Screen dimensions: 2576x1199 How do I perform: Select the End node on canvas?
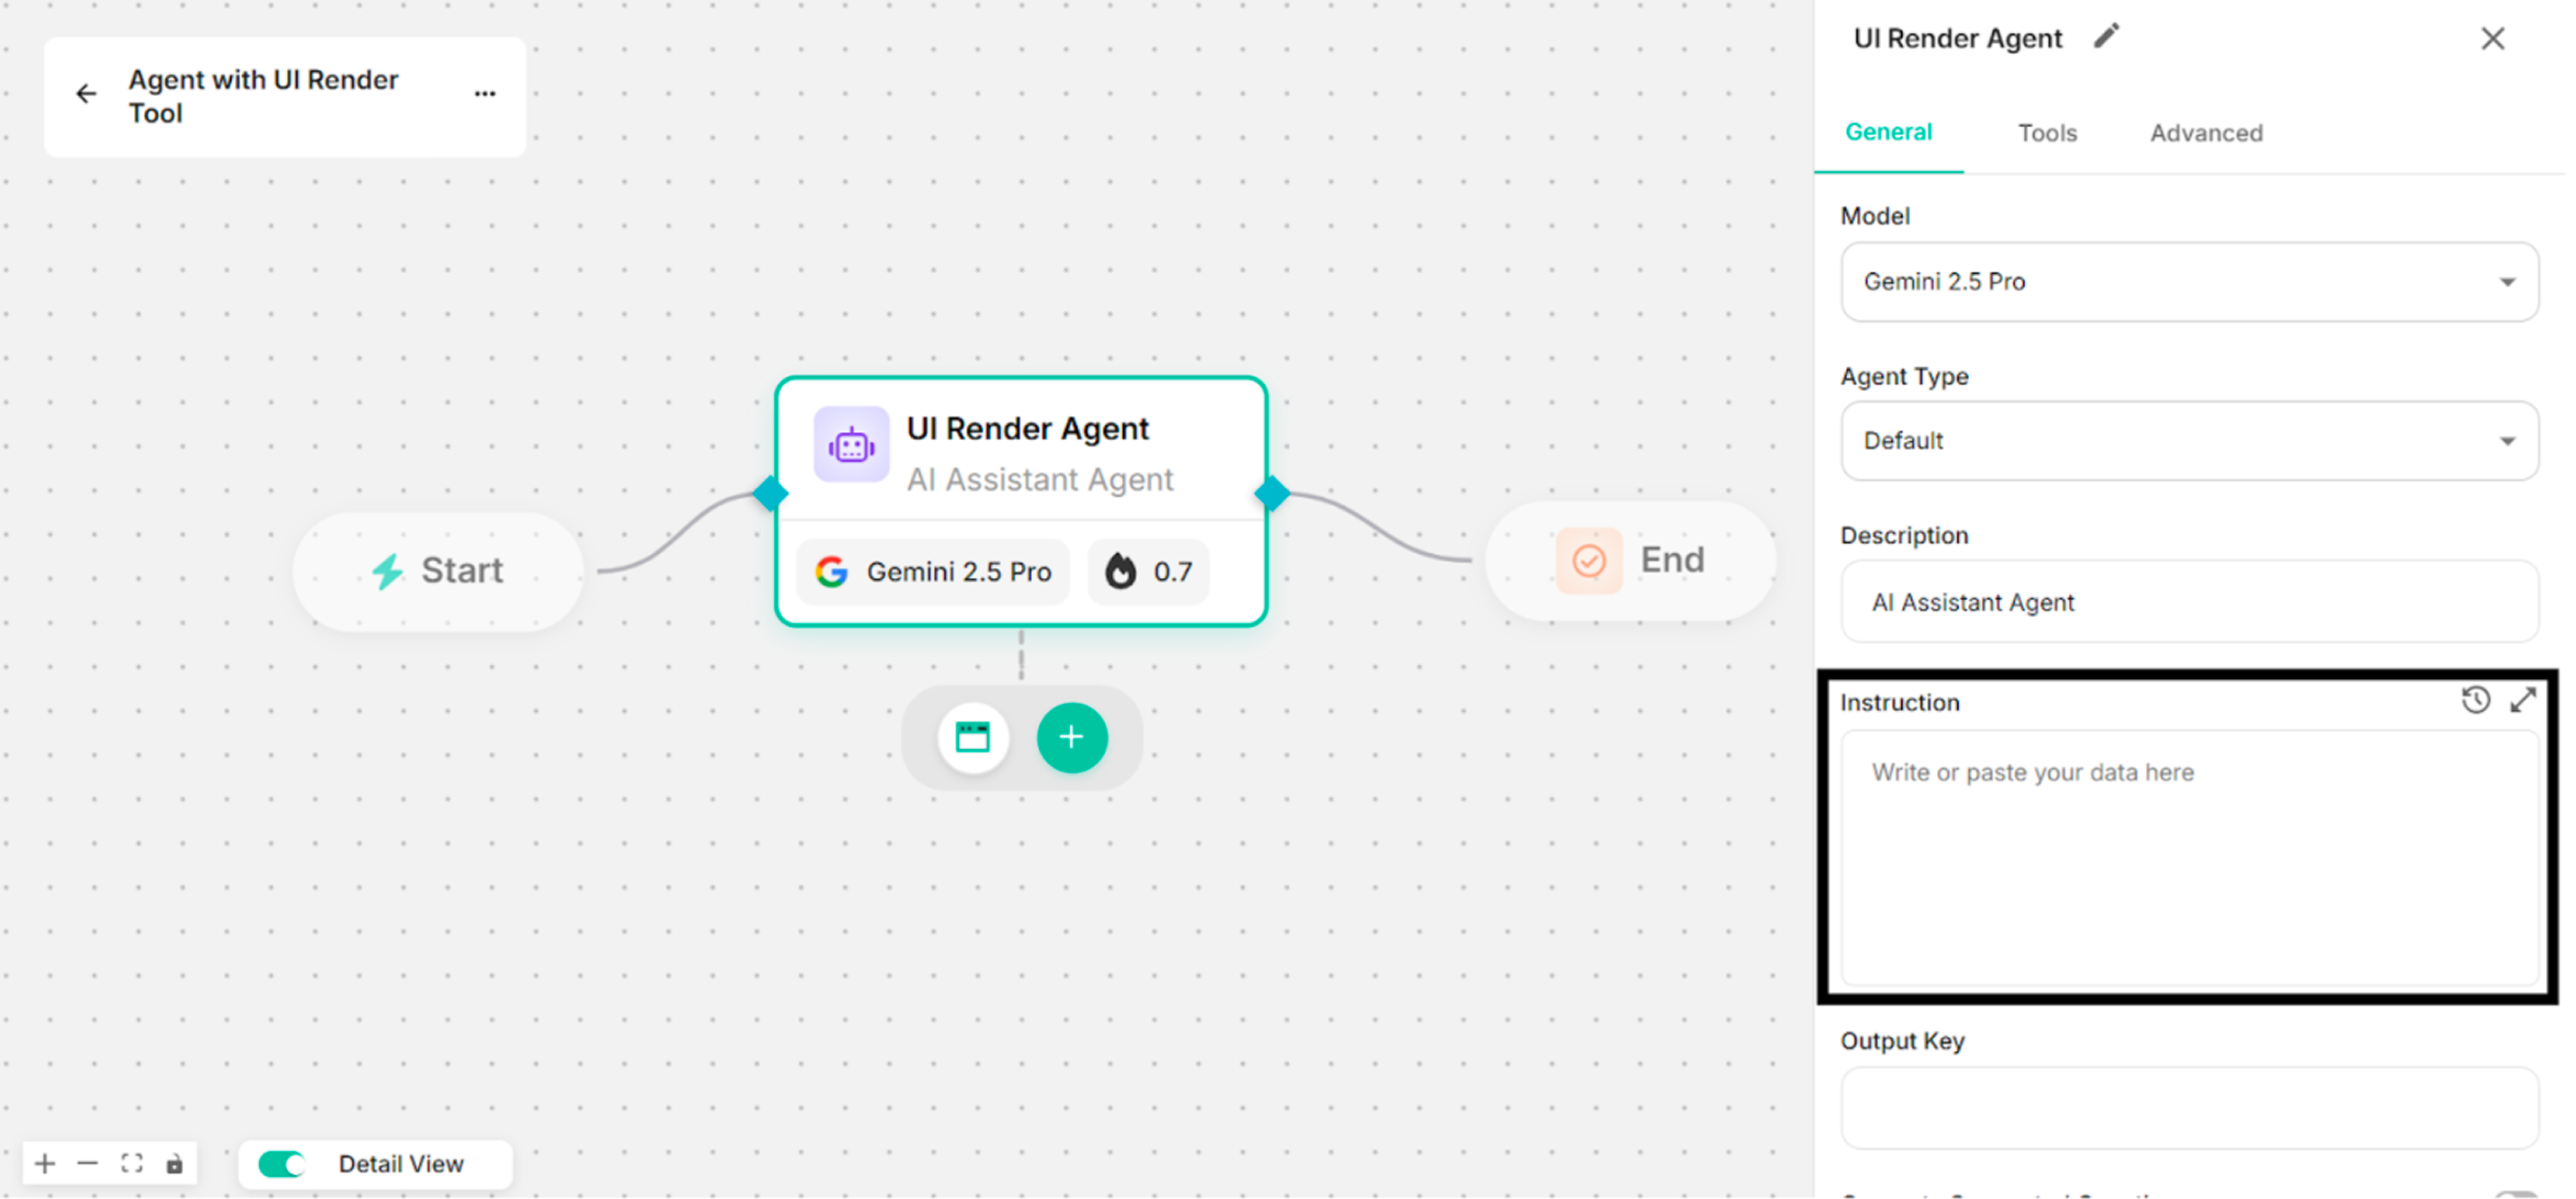pyautogui.click(x=1631, y=560)
